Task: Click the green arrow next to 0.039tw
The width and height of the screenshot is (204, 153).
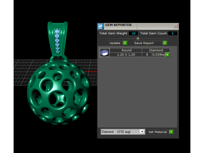Action: (x=167, y=55)
